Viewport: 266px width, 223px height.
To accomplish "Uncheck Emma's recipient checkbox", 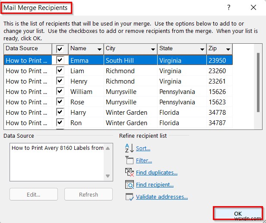I will click(60, 60).
